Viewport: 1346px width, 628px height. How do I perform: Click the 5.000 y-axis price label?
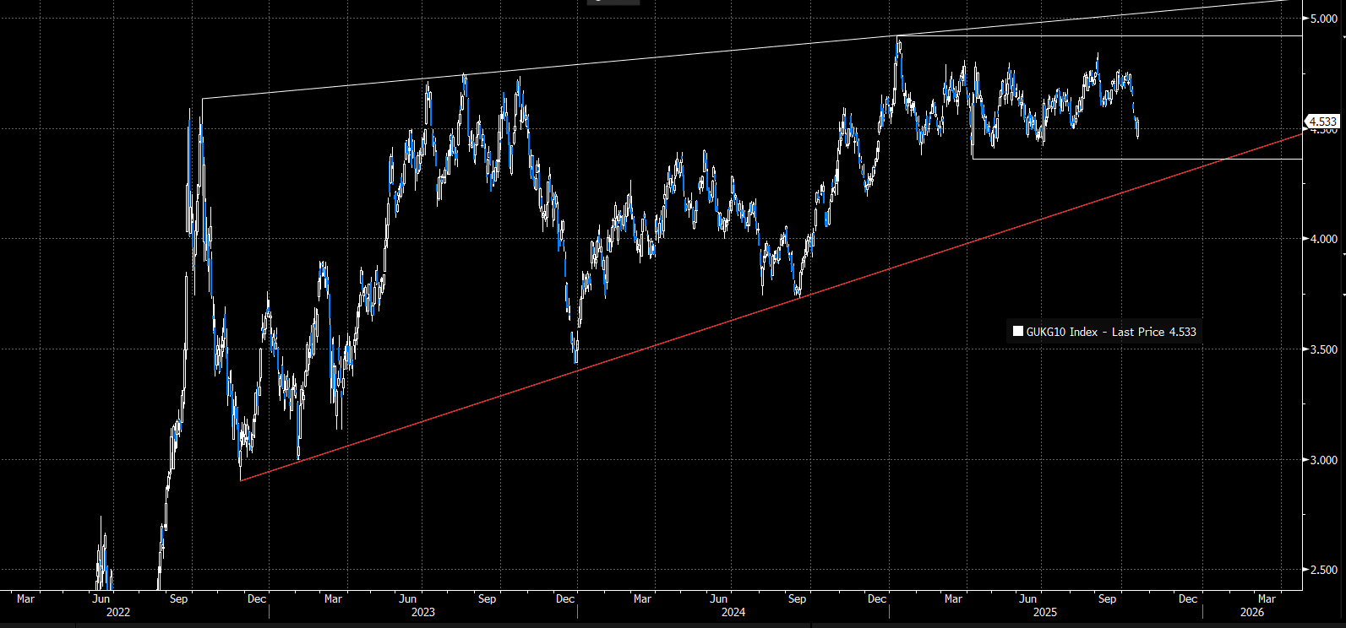[1323, 18]
